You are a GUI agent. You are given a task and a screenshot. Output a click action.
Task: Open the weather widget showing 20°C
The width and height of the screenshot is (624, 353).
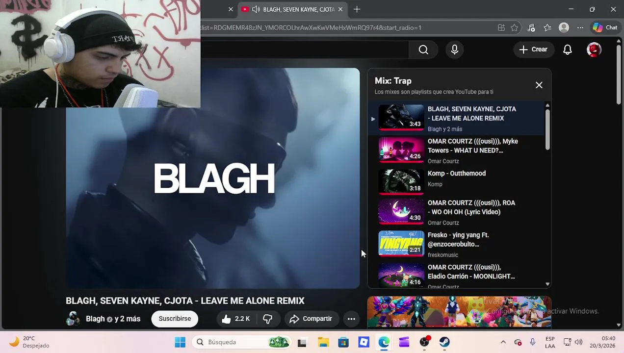[x=29, y=342]
